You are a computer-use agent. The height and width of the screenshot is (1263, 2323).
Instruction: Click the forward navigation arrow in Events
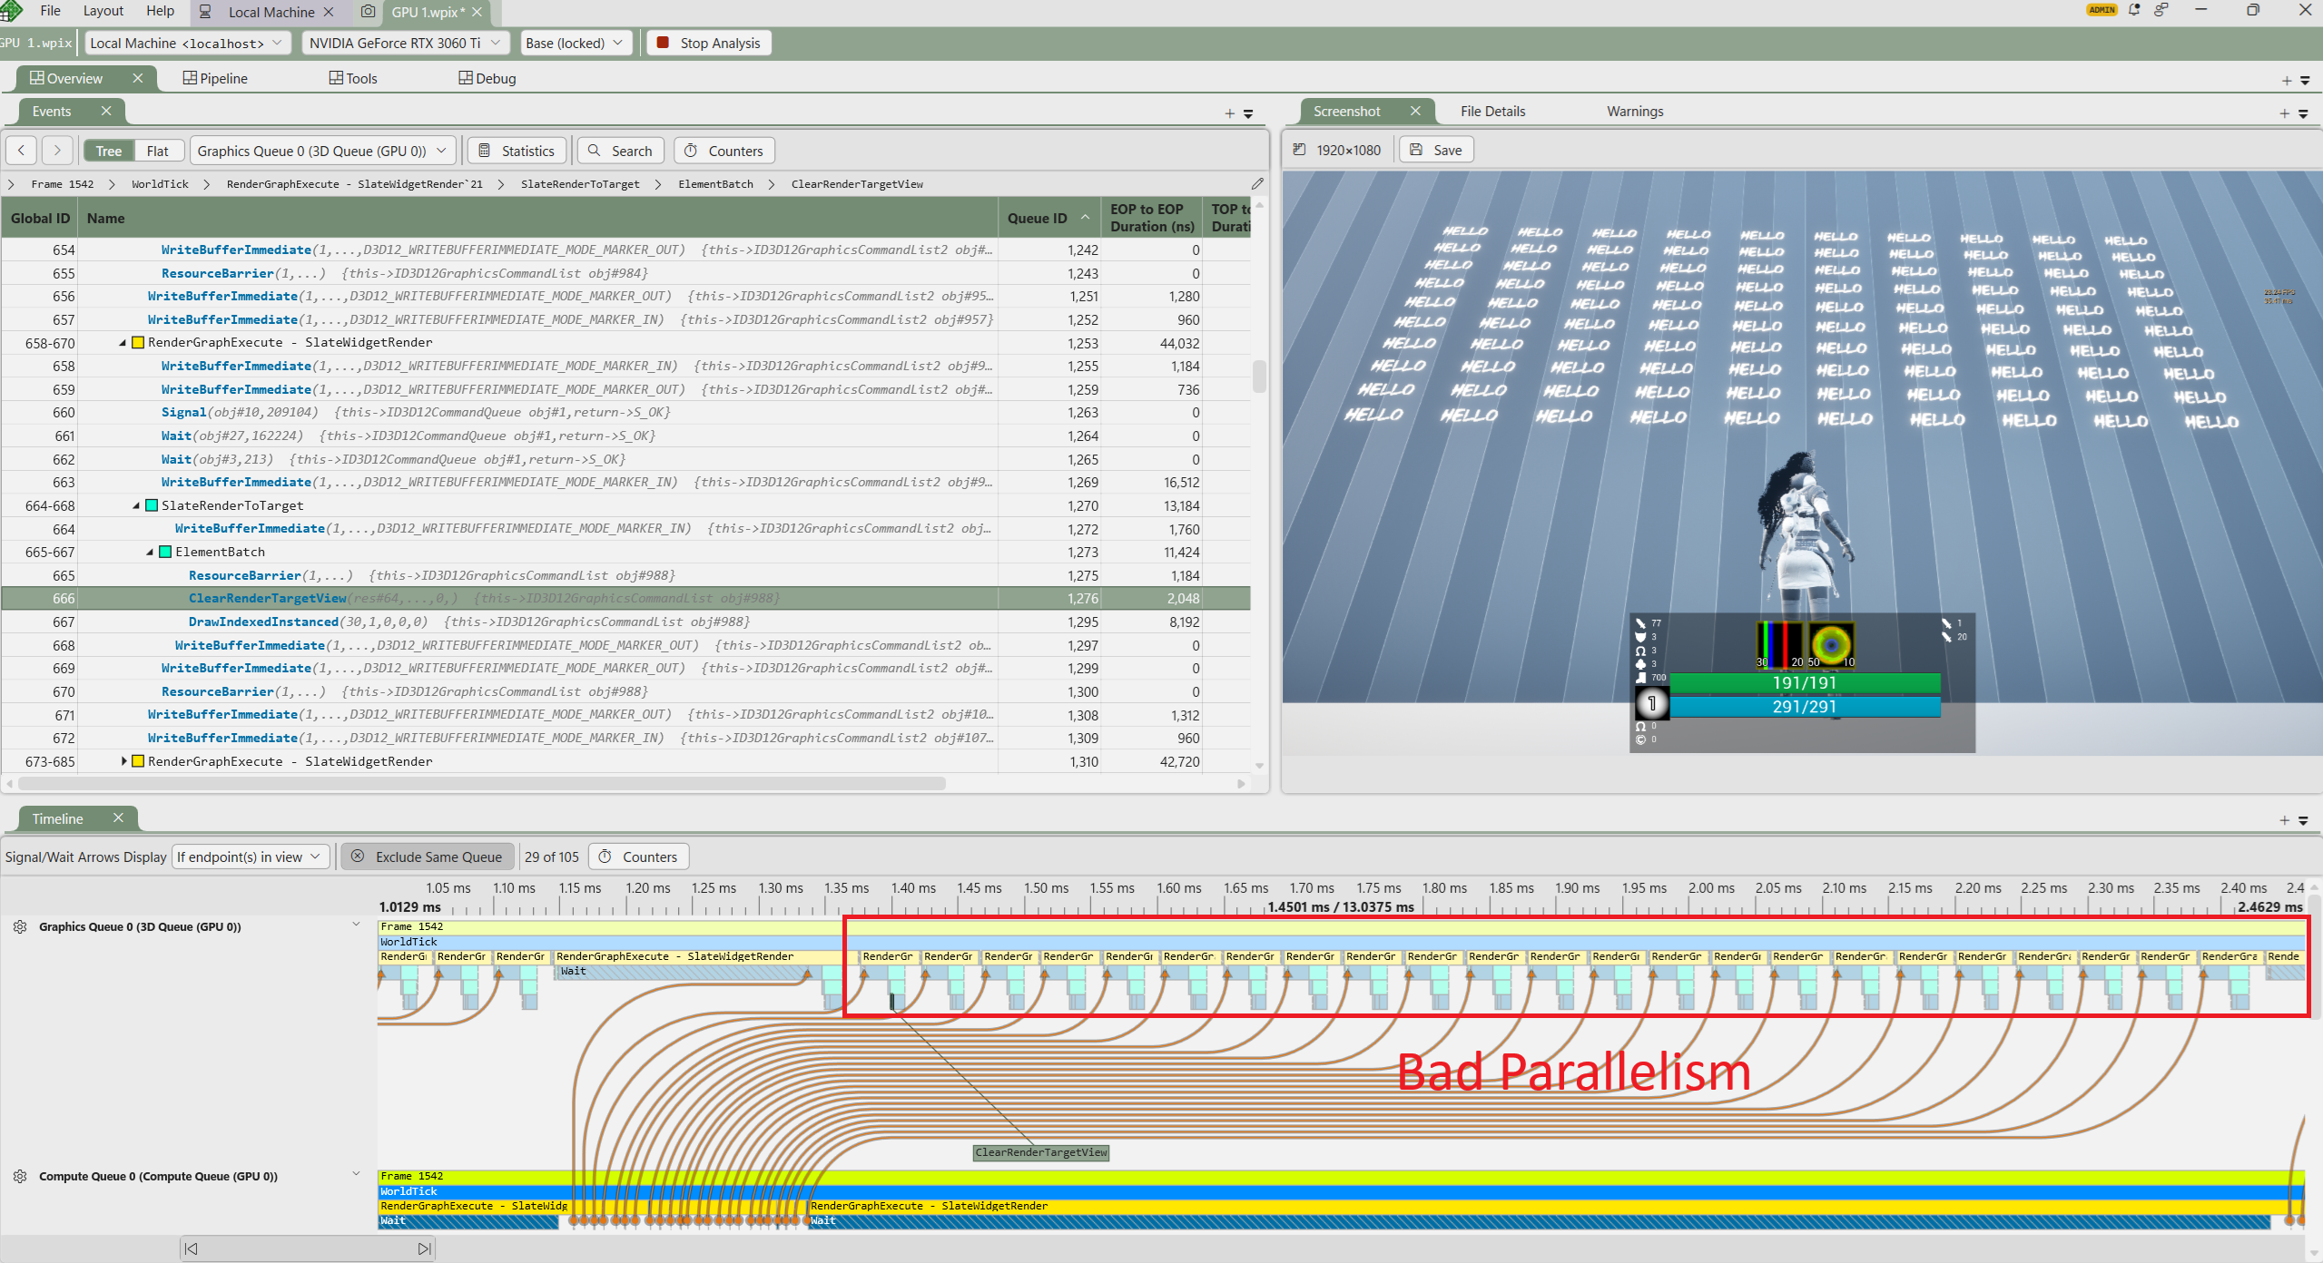tap(57, 151)
